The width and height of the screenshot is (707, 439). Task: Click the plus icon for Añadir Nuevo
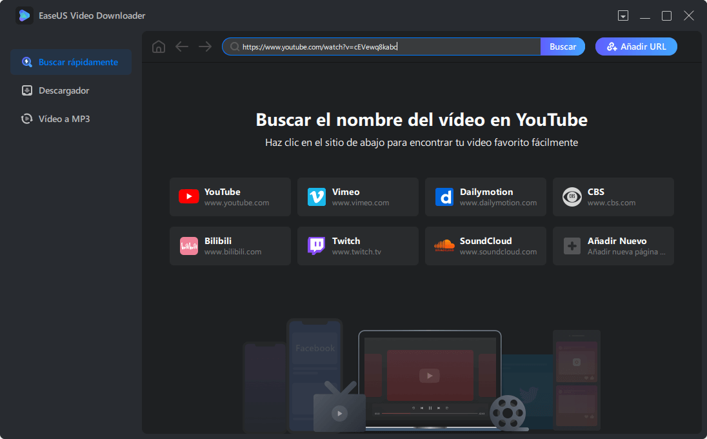point(572,246)
